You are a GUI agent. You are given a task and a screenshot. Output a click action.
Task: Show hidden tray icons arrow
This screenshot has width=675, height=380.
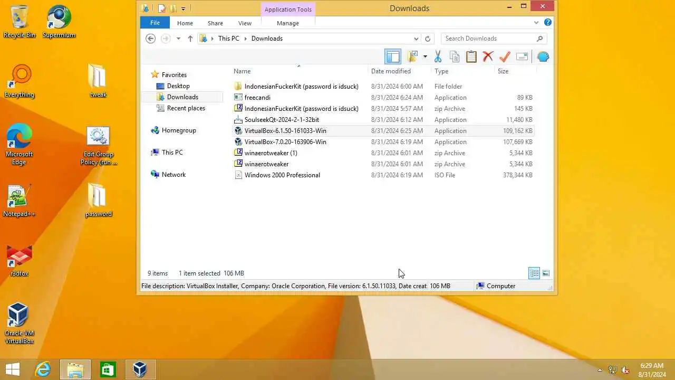600,370
